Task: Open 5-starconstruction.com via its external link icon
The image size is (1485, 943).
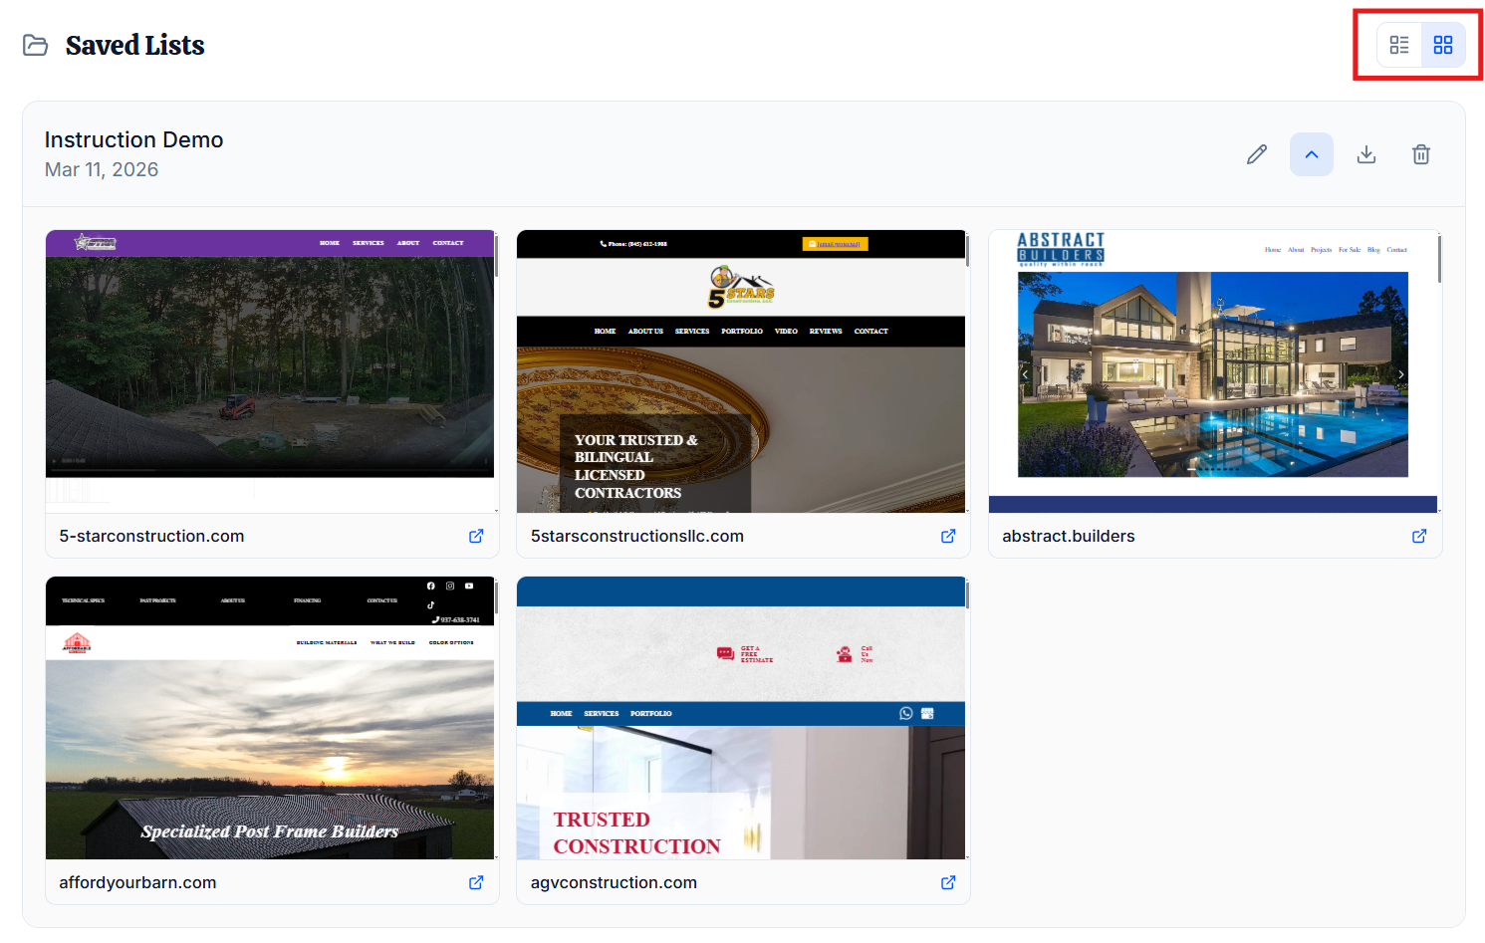Action: coord(476,536)
